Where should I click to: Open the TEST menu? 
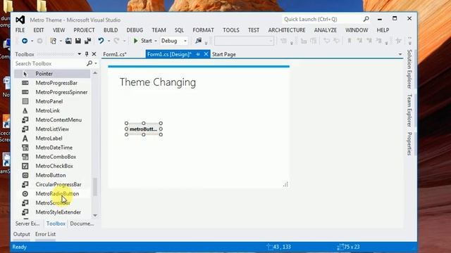(x=254, y=30)
